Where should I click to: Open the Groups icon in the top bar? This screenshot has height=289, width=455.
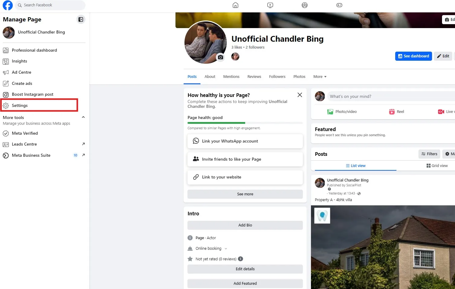pyautogui.click(x=304, y=5)
